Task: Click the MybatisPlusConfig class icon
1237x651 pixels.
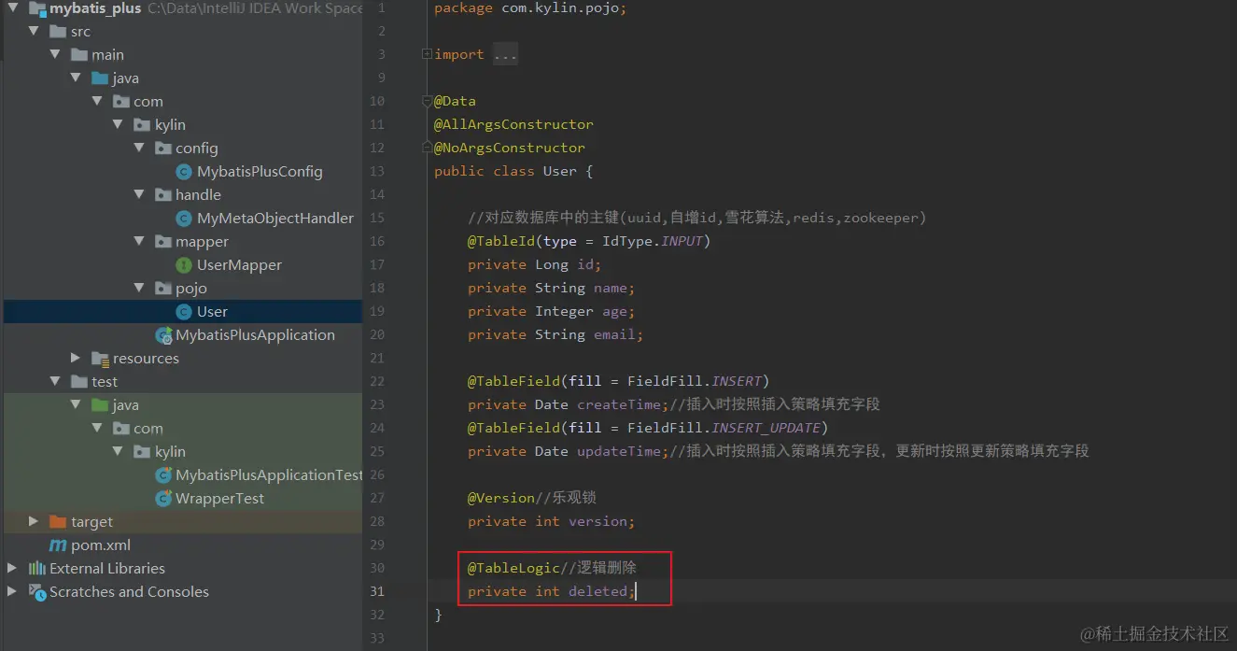Action: tap(185, 171)
